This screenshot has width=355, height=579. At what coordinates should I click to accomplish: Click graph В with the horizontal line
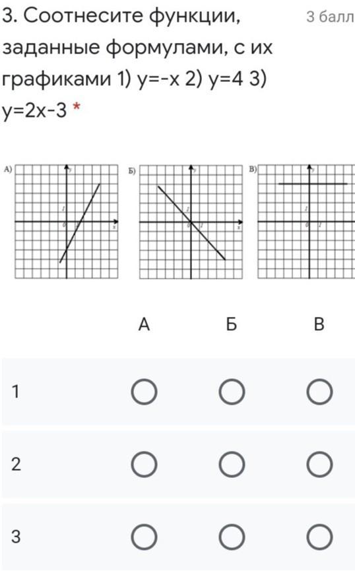click(306, 222)
